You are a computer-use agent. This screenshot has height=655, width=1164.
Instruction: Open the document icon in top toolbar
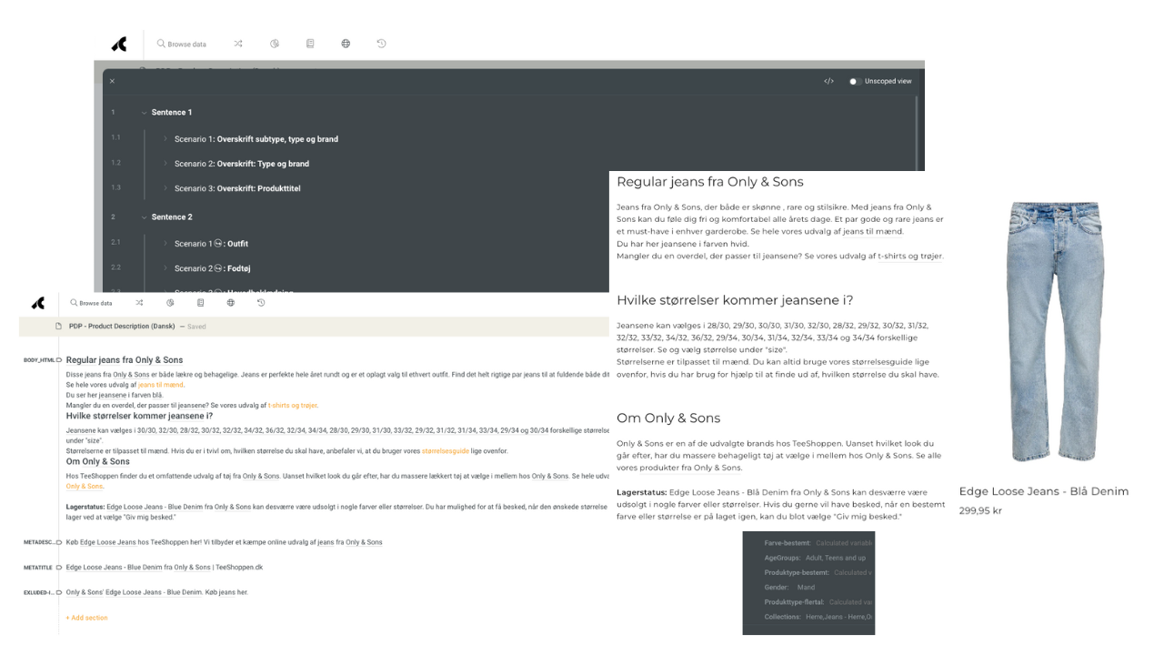(310, 44)
